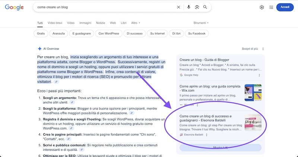
Task: Apply the Di successo filter chip
Action: (134, 33)
